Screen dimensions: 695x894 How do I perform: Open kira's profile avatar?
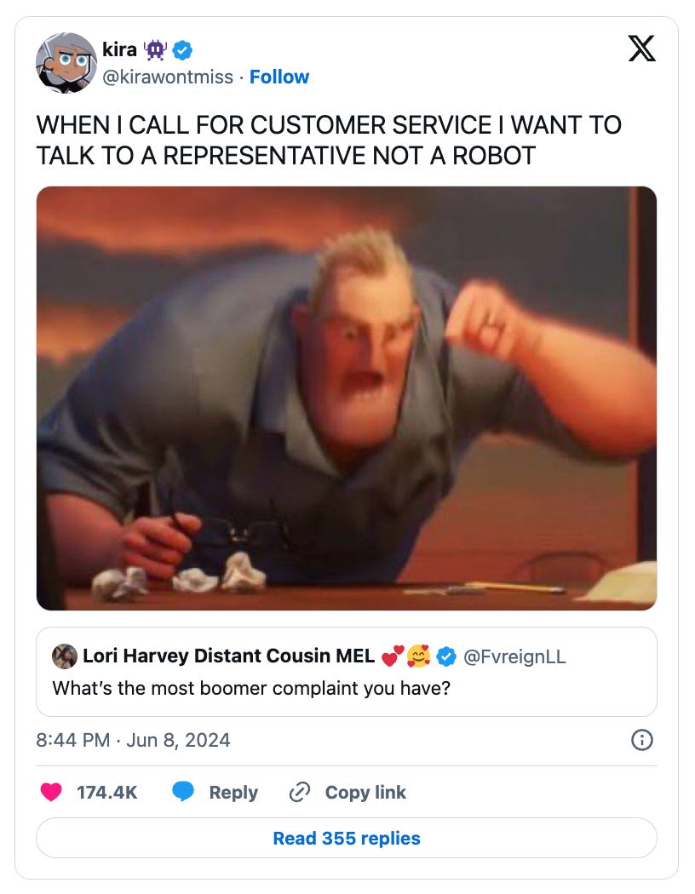(x=66, y=63)
